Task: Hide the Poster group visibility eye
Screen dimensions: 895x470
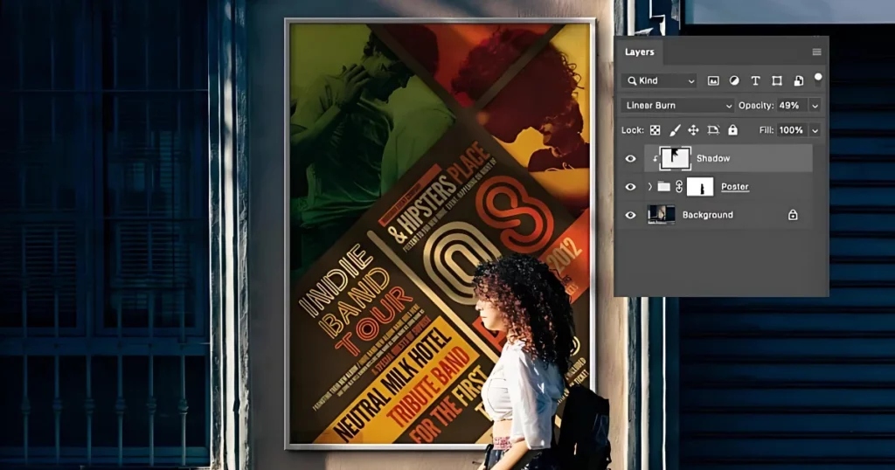Action: coord(630,187)
